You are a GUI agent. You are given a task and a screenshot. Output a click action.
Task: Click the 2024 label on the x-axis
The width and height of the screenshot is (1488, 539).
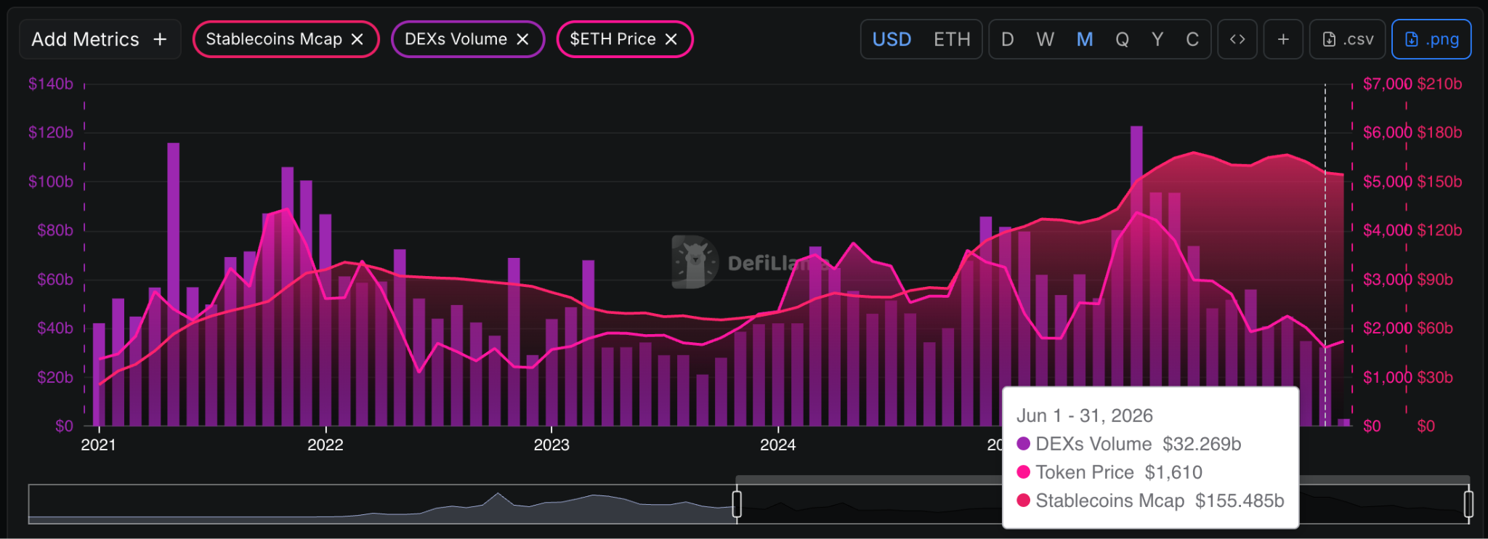point(777,445)
